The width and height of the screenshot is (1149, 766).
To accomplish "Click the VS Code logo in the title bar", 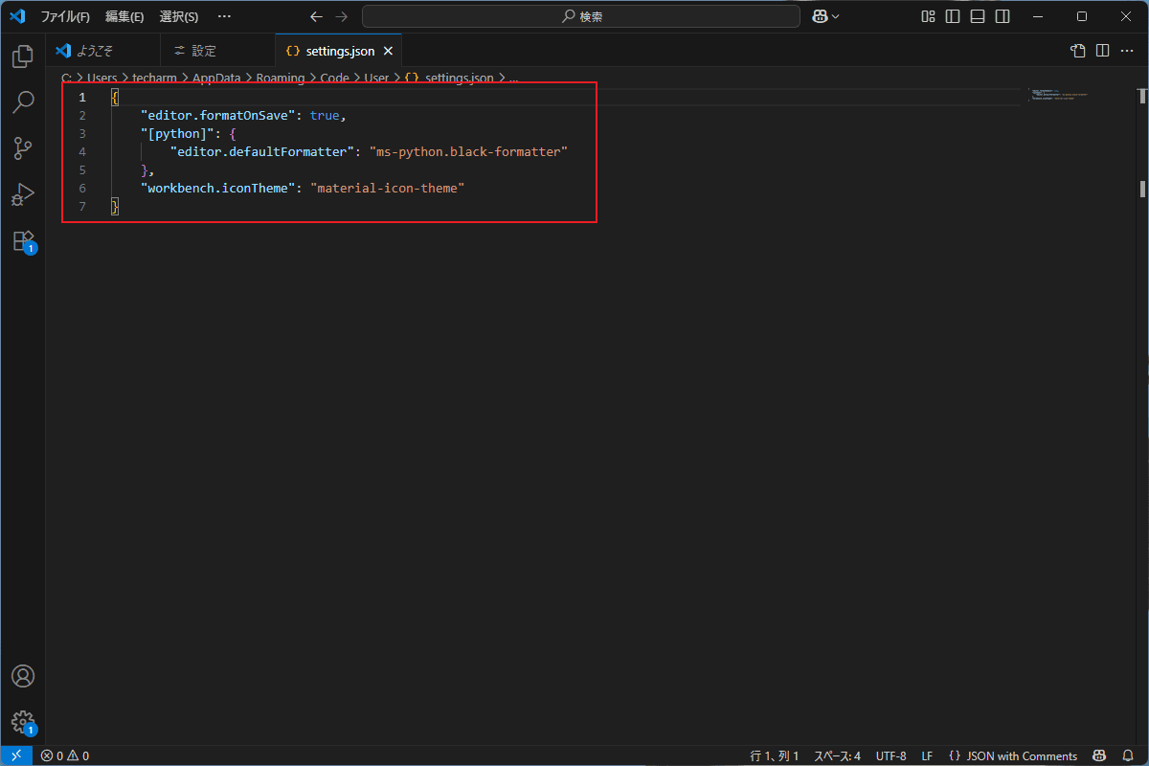I will click(x=16, y=16).
